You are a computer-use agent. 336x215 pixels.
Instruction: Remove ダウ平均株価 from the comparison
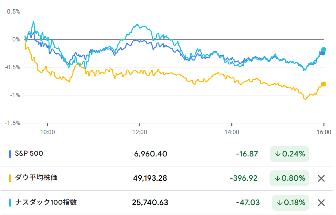click(x=321, y=178)
